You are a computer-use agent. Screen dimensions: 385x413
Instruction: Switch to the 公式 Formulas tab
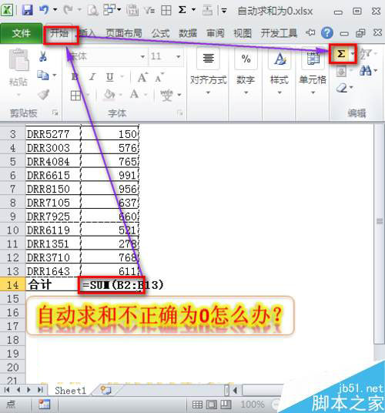click(x=160, y=33)
